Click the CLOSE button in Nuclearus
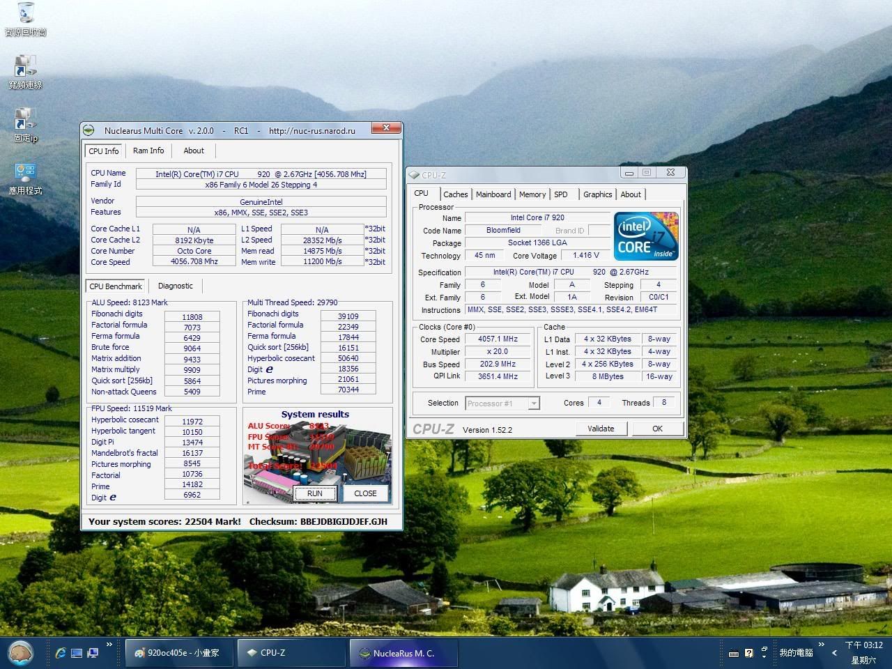 pyautogui.click(x=365, y=493)
